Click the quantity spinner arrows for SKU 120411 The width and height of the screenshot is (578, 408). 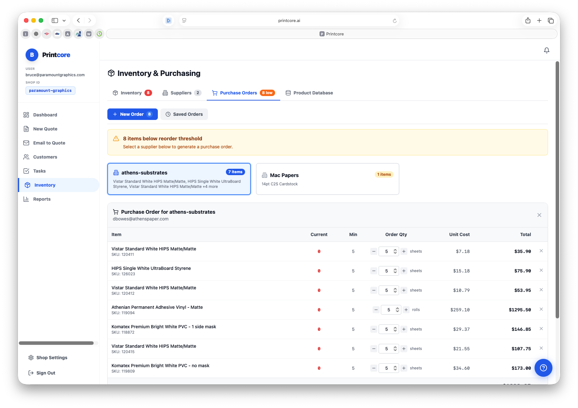[395, 251]
